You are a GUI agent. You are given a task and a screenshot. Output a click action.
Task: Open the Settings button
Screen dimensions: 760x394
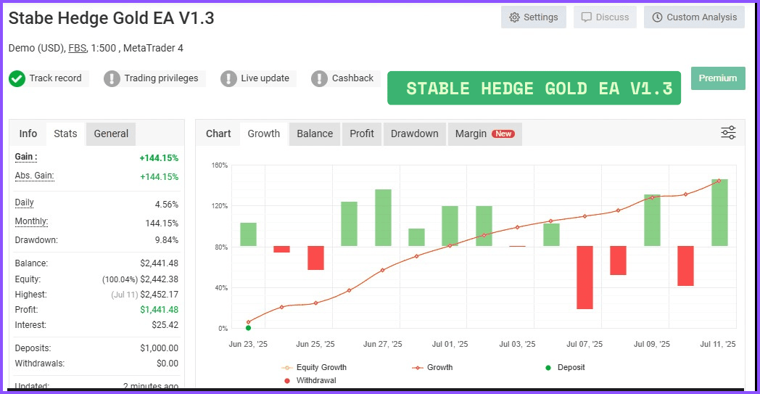tap(533, 17)
